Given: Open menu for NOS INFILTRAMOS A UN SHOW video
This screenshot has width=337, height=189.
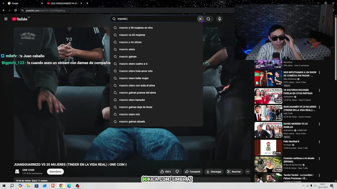Looking at the screenshot, I should click(319, 72).
